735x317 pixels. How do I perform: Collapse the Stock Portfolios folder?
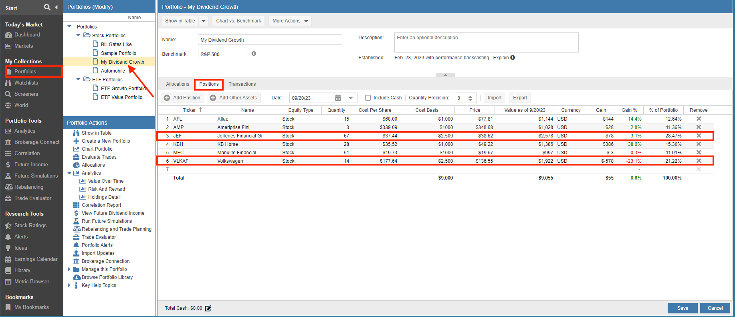(78, 35)
